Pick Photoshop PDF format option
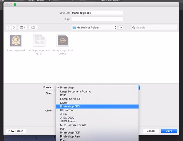This screenshot has width=183, height=141. pos(70,133)
